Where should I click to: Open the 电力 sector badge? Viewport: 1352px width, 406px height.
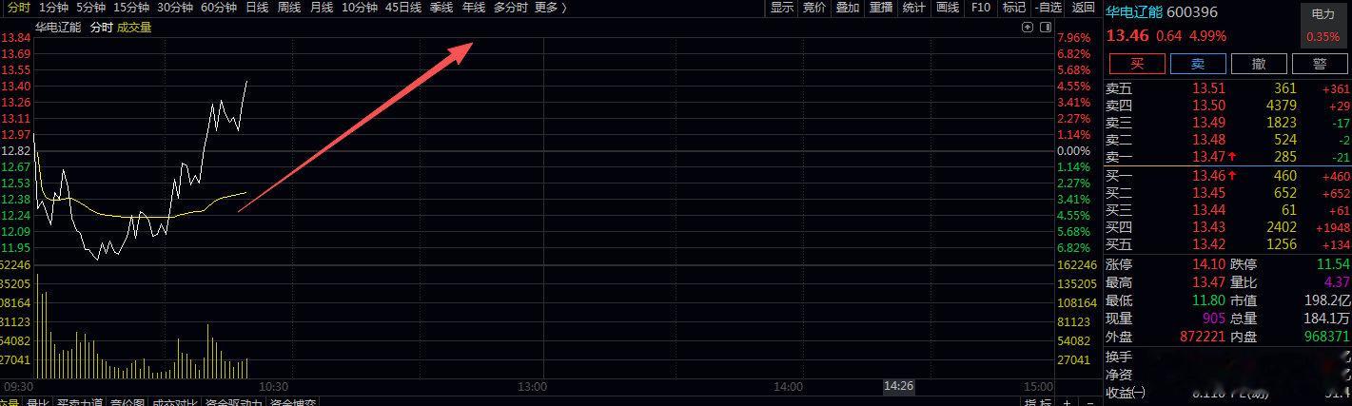click(1323, 26)
